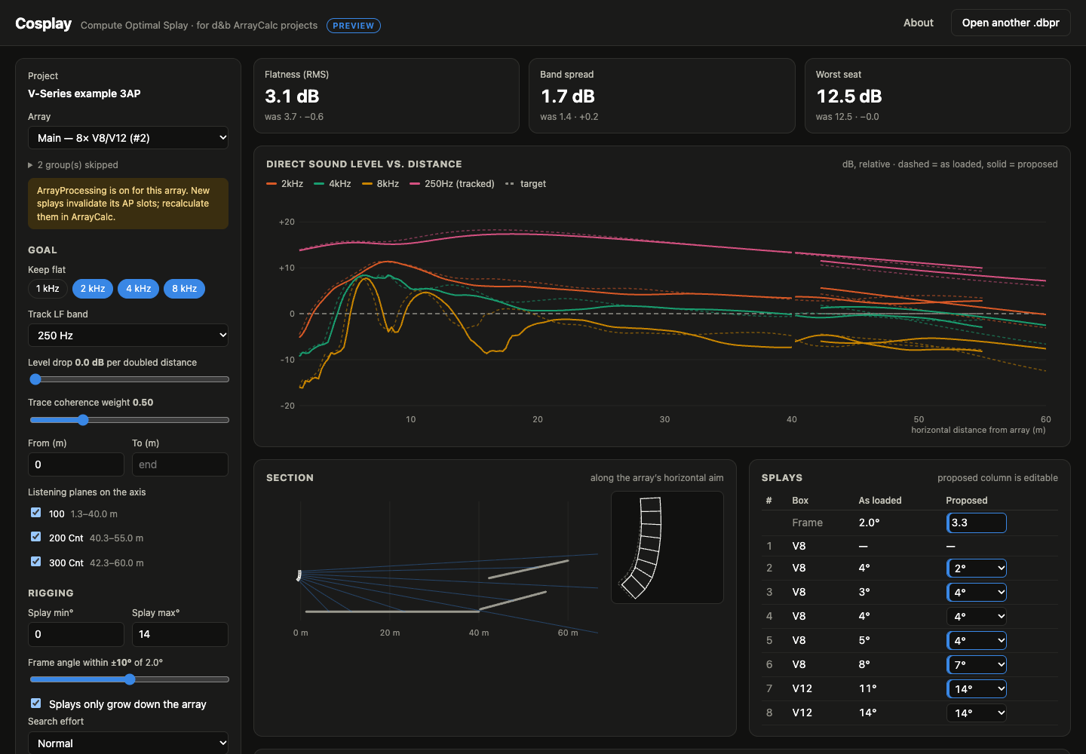1086x754 pixels.
Task: Click the "was 3.7 · −0.6" text
Action: pos(294,117)
